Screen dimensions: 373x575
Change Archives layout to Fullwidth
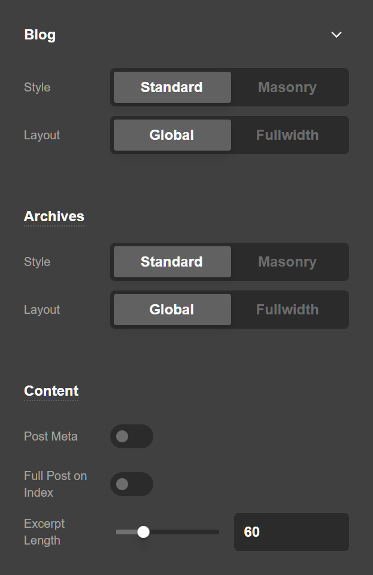[x=287, y=309]
